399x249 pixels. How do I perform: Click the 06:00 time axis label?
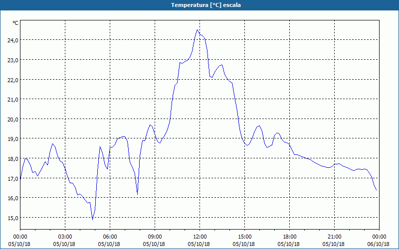coord(110,237)
